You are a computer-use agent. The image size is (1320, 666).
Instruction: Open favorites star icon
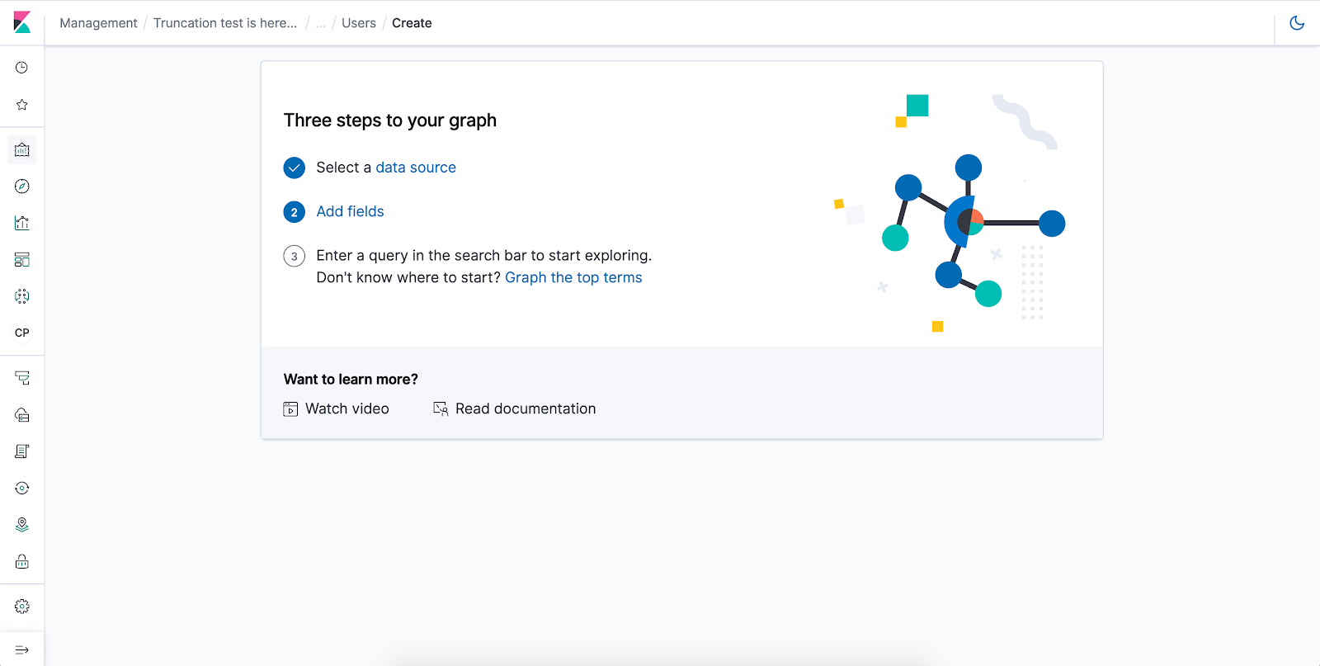coord(22,105)
